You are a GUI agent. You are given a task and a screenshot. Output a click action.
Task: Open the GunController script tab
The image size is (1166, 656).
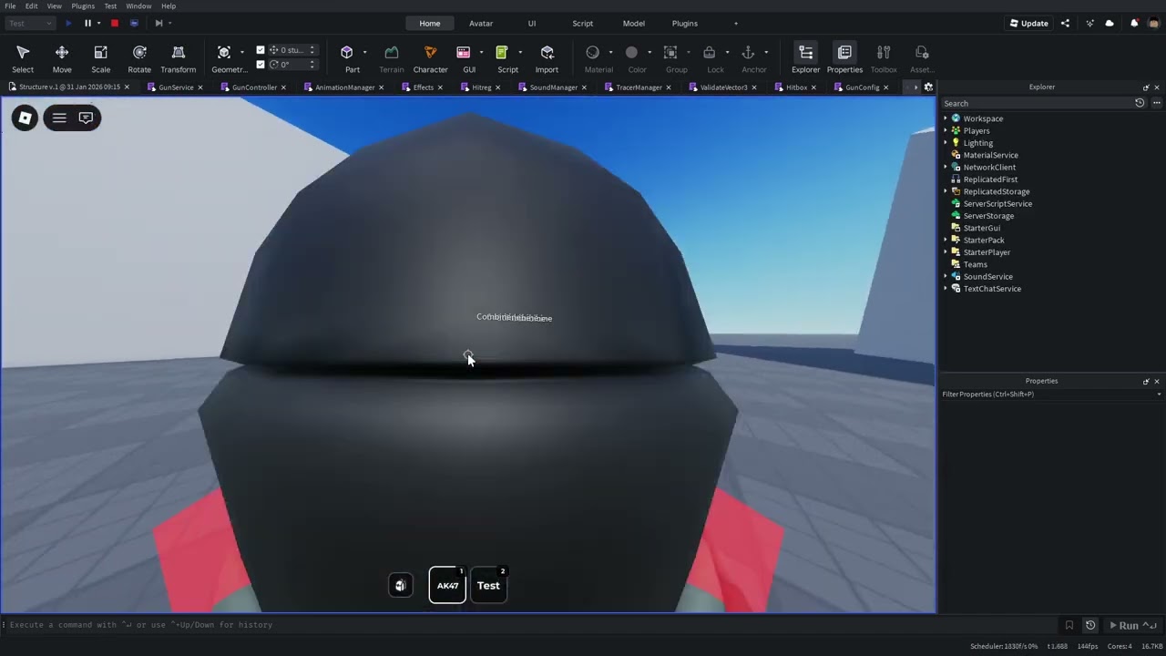pyautogui.click(x=254, y=87)
